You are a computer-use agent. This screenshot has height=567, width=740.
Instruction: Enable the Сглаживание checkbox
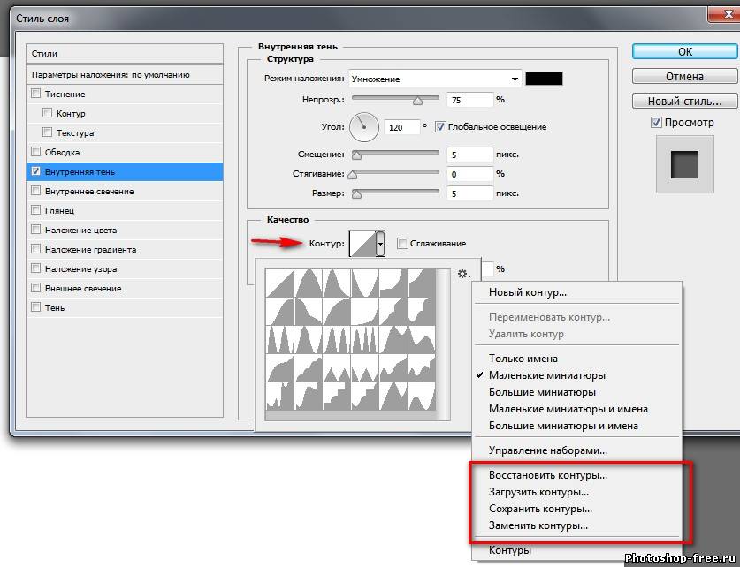pos(403,244)
